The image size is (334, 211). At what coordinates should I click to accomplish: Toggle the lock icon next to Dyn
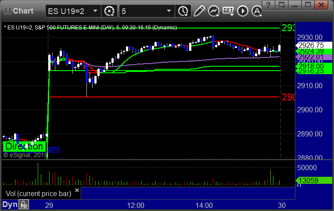[x=24, y=204]
